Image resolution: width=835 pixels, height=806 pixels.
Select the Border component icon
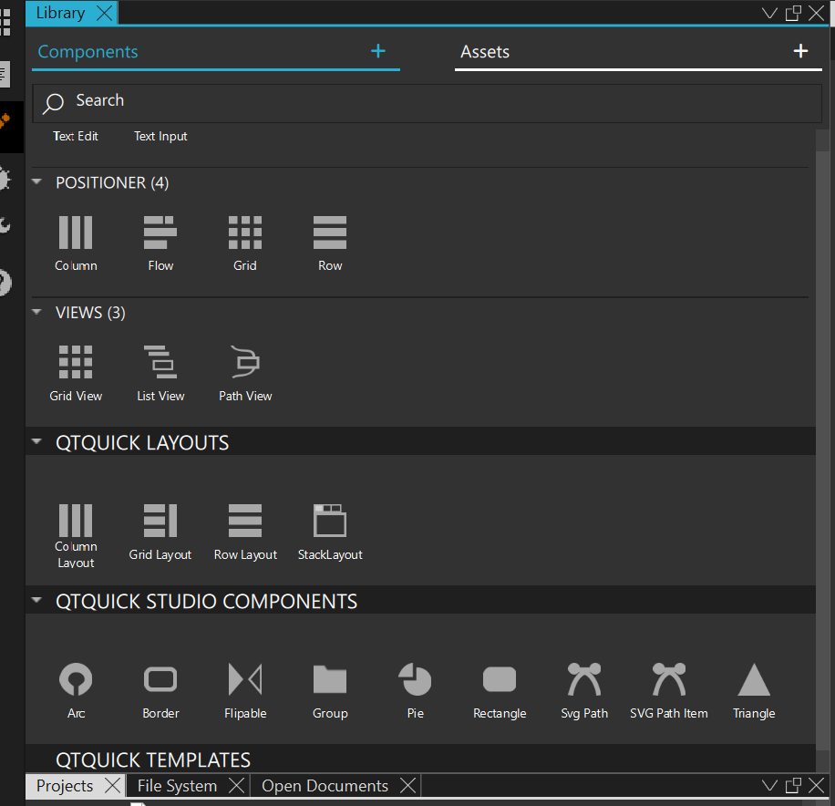(x=160, y=680)
